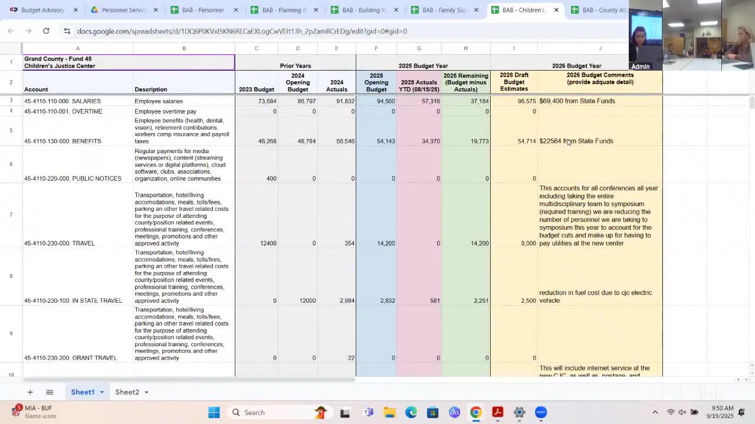Launch Microsoft Teams from the taskbar
Viewport: 755px width, 424px height.
point(367,412)
